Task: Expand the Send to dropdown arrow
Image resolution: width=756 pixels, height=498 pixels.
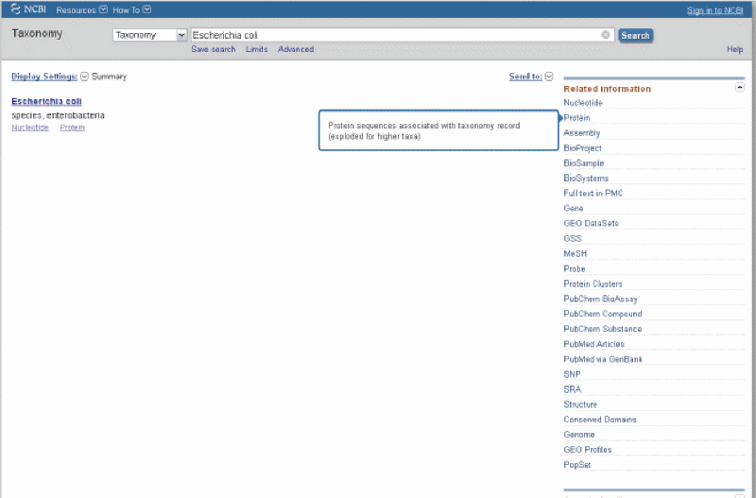Action: coord(549,77)
